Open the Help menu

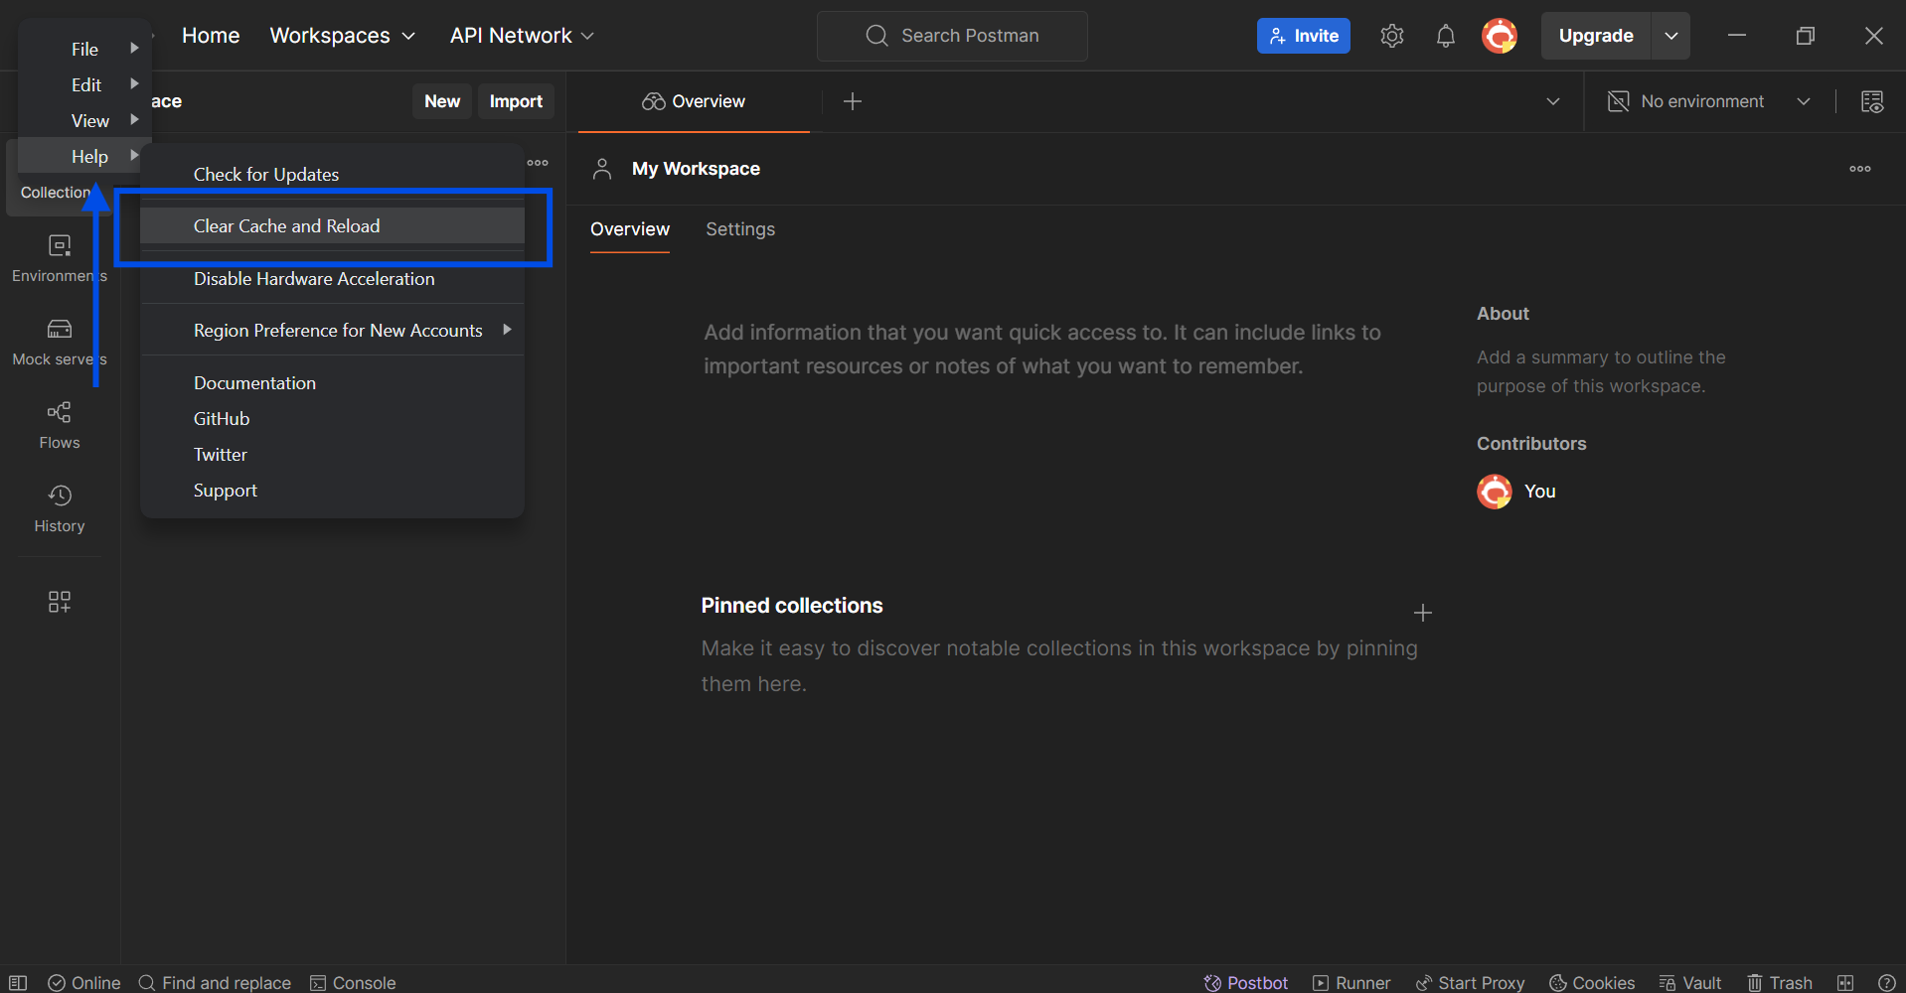(x=84, y=156)
